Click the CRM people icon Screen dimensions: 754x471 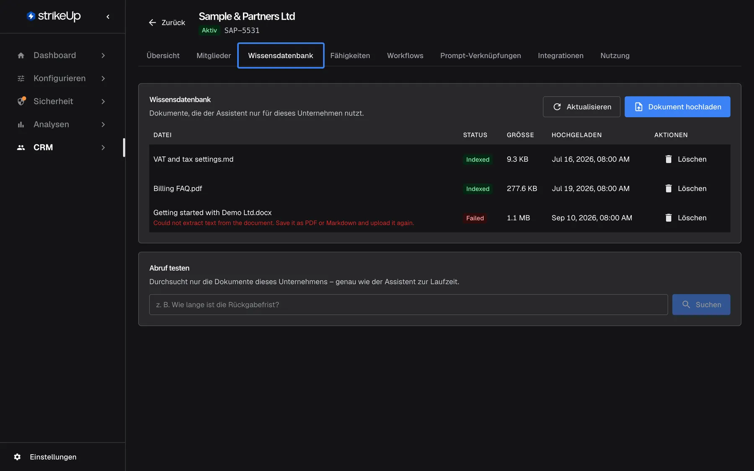21,147
